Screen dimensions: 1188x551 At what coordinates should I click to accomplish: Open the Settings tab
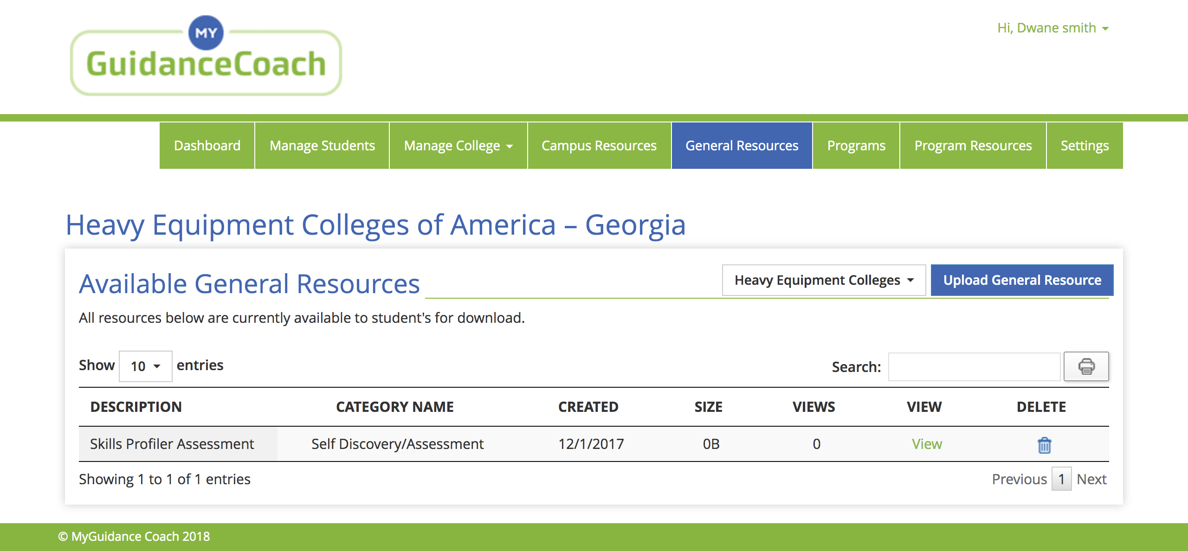[1085, 146]
